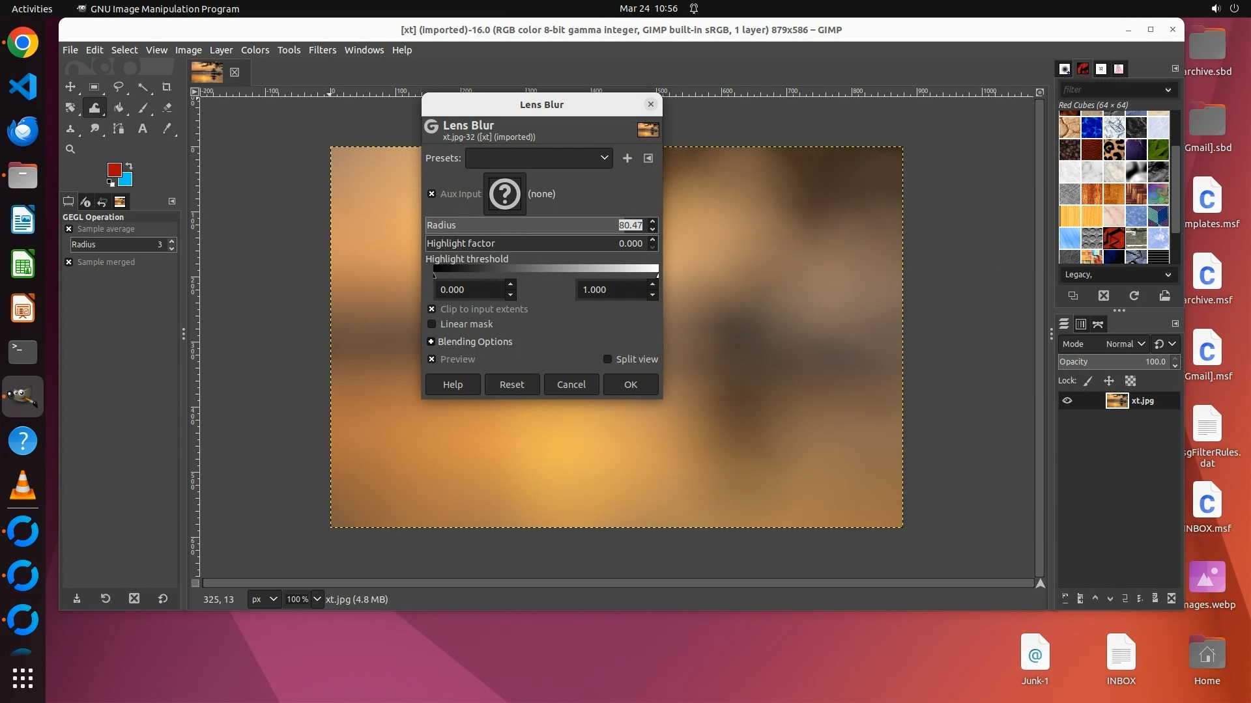Expand Blending Options section
Screen dimensions: 1251x703
(x=431, y=342)
